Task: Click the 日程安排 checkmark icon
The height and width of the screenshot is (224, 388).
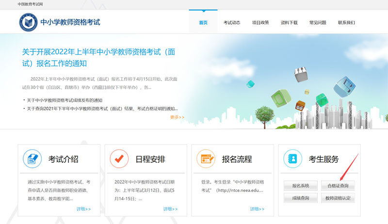Action: [119, 159]
